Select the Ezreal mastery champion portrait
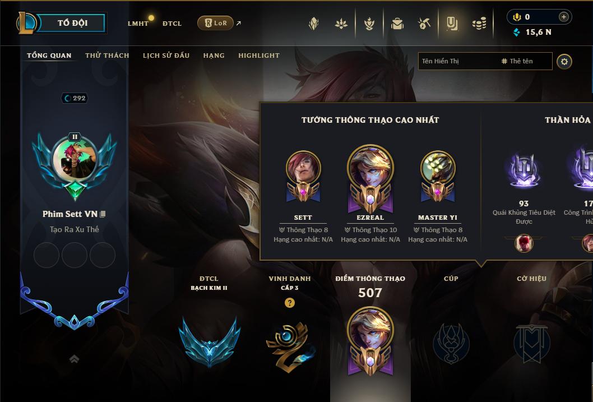 (370, 167)
